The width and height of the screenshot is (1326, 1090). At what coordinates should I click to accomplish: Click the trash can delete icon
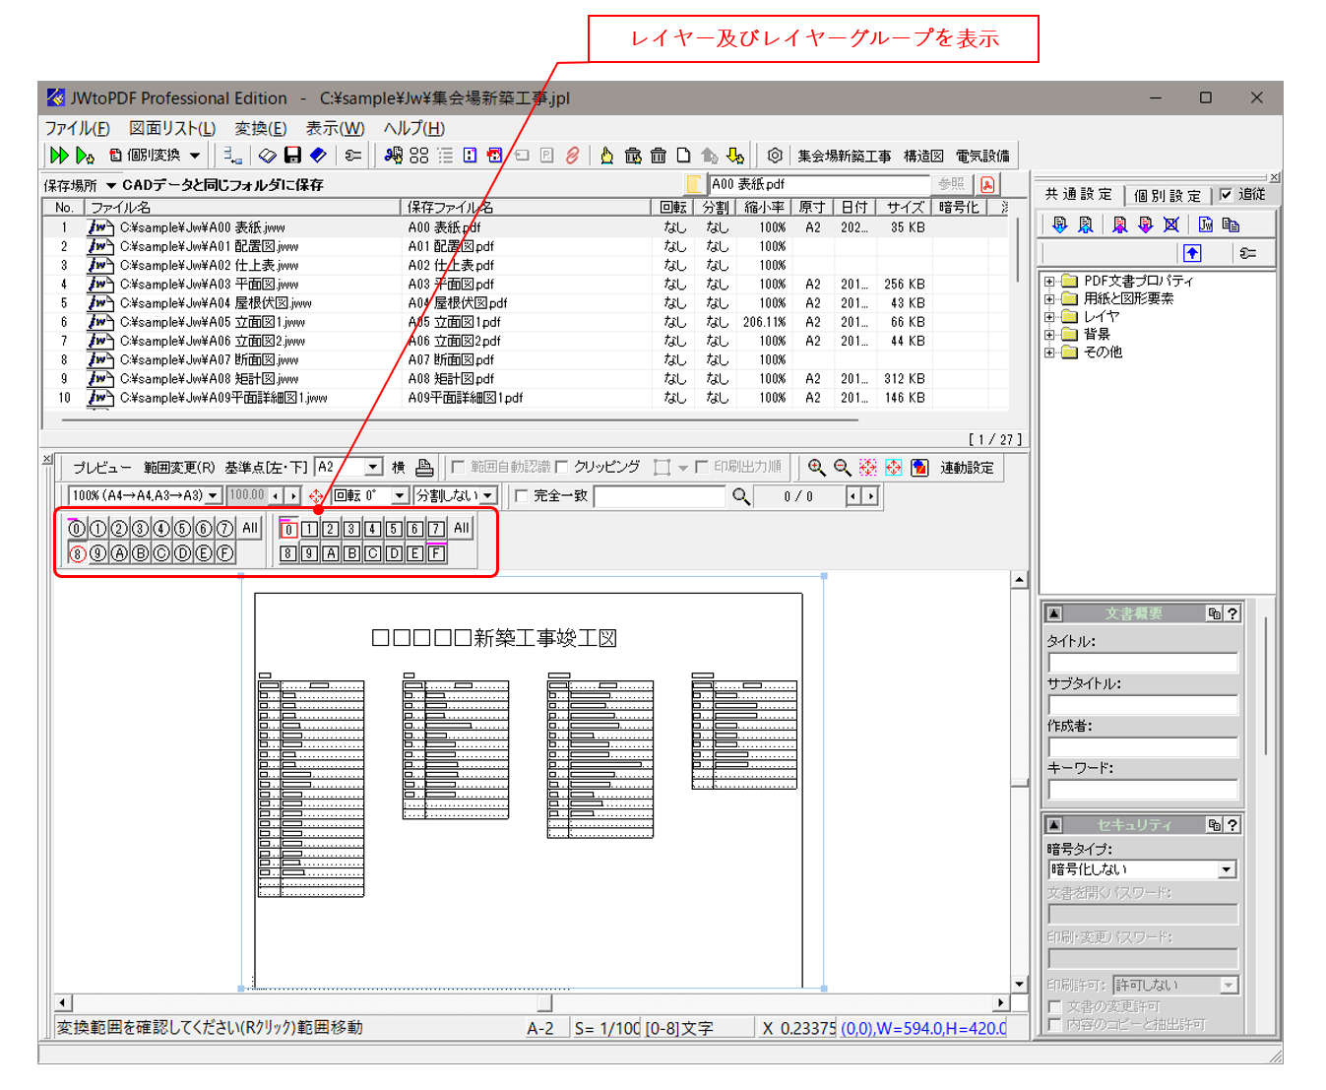click(659, 156)
